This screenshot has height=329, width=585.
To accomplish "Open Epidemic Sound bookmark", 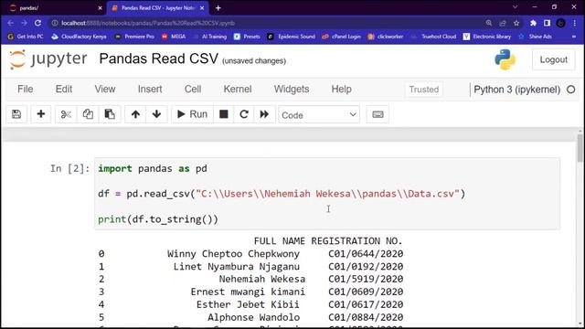I will 292,37.
